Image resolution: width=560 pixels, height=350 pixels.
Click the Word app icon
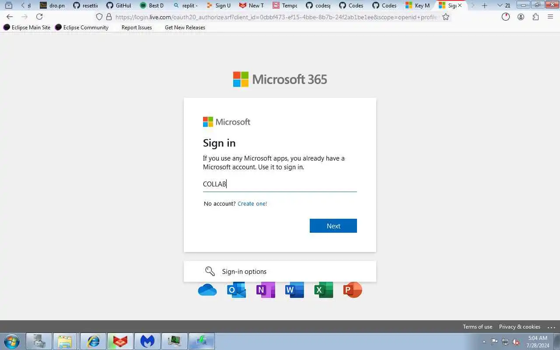(294, 290)
